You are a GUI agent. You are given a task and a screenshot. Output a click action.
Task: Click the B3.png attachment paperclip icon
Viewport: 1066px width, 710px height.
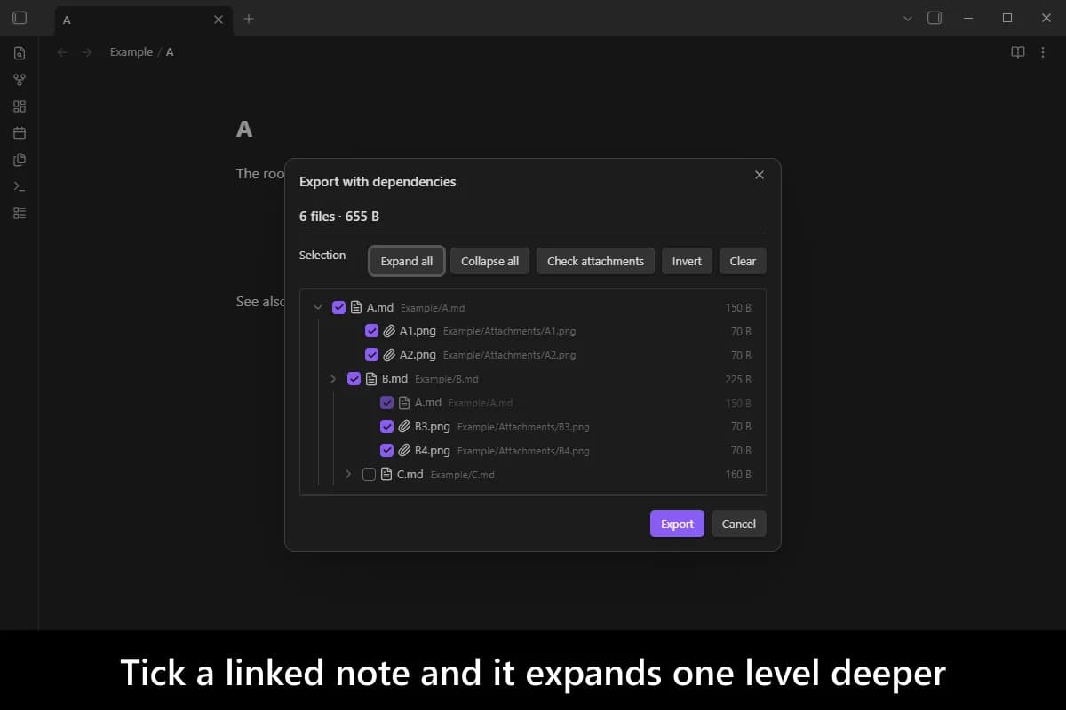pyautogui.click(x=404, y=427)
